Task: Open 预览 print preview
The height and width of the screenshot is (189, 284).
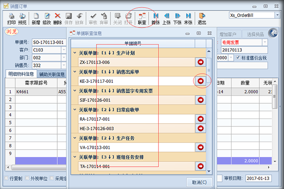Action: (22, 18)
